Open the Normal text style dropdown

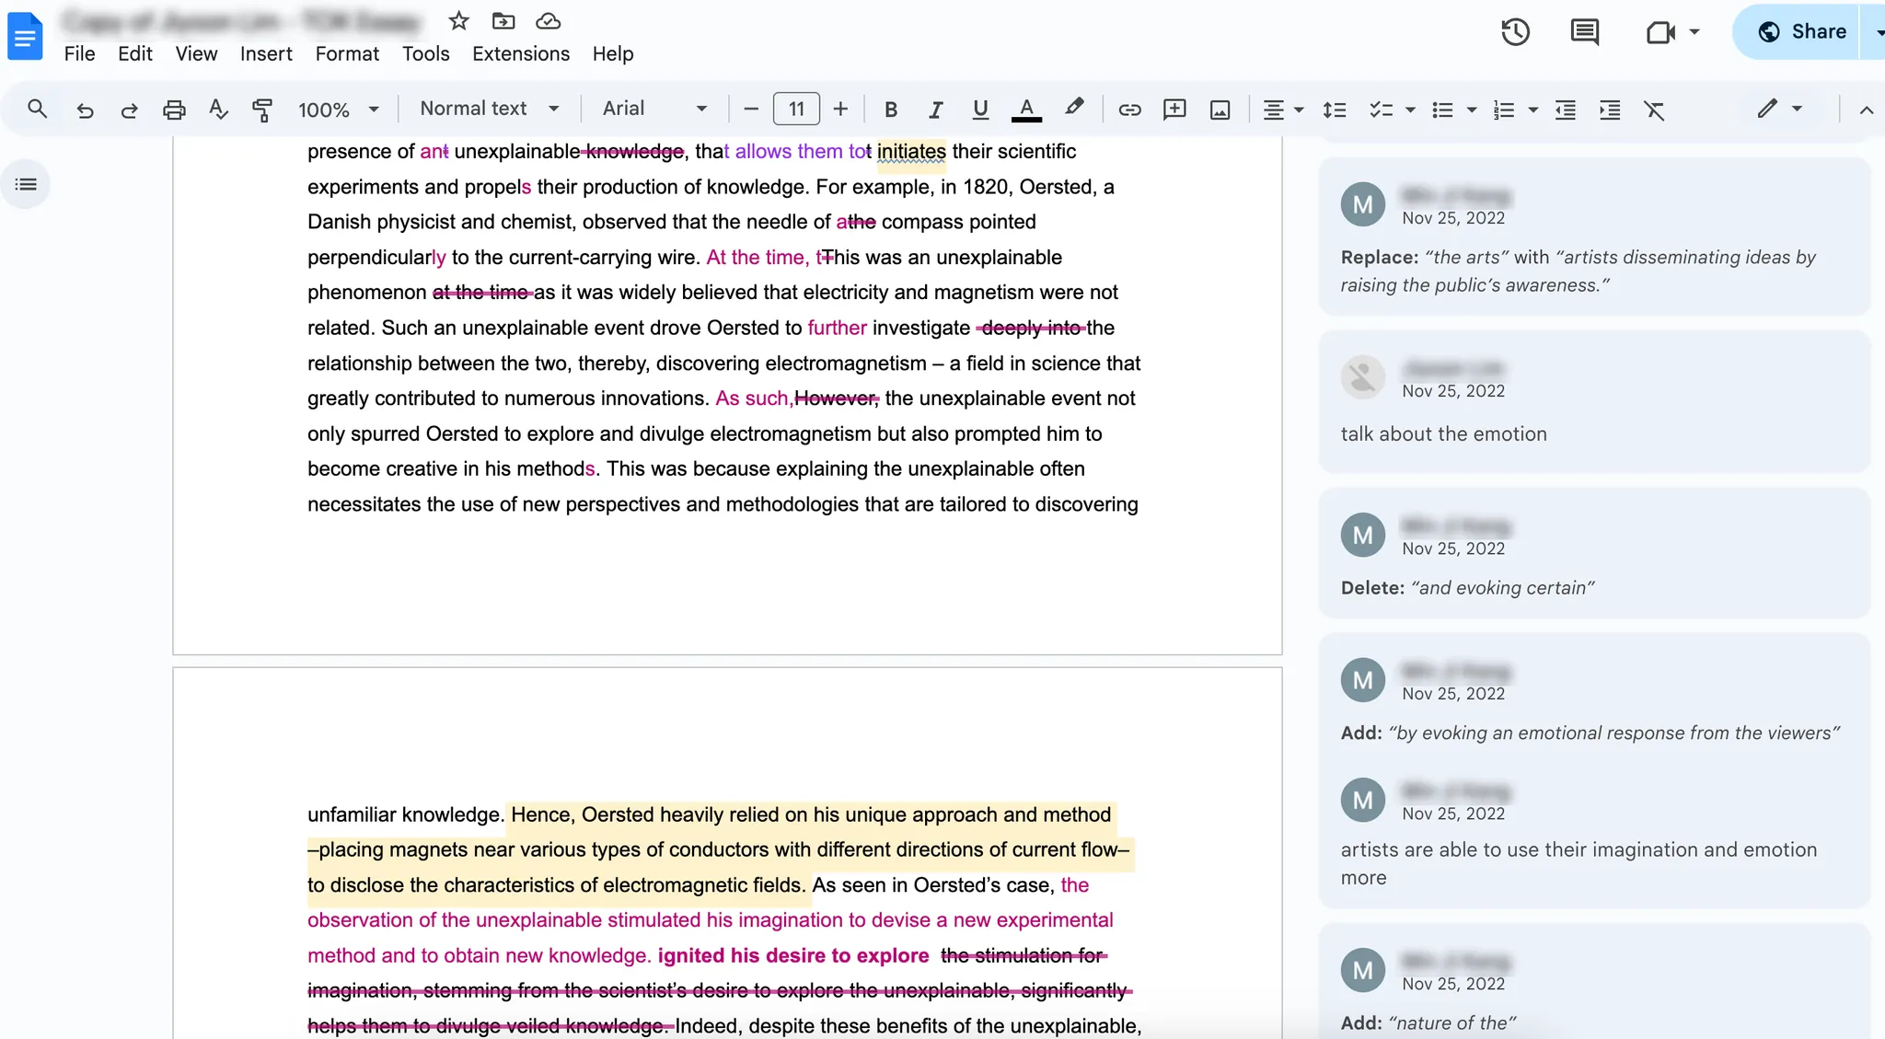(x=489, y=109)
